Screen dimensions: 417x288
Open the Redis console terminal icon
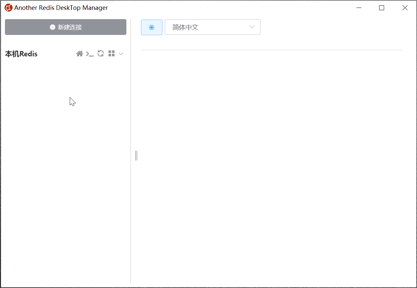point(90,54)
